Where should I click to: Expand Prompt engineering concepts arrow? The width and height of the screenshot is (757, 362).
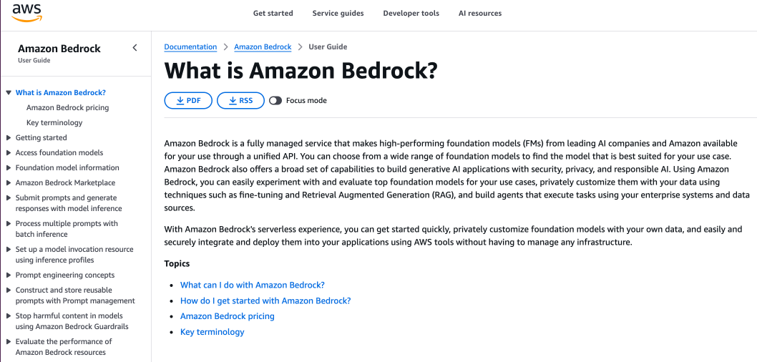click(9, 275)
